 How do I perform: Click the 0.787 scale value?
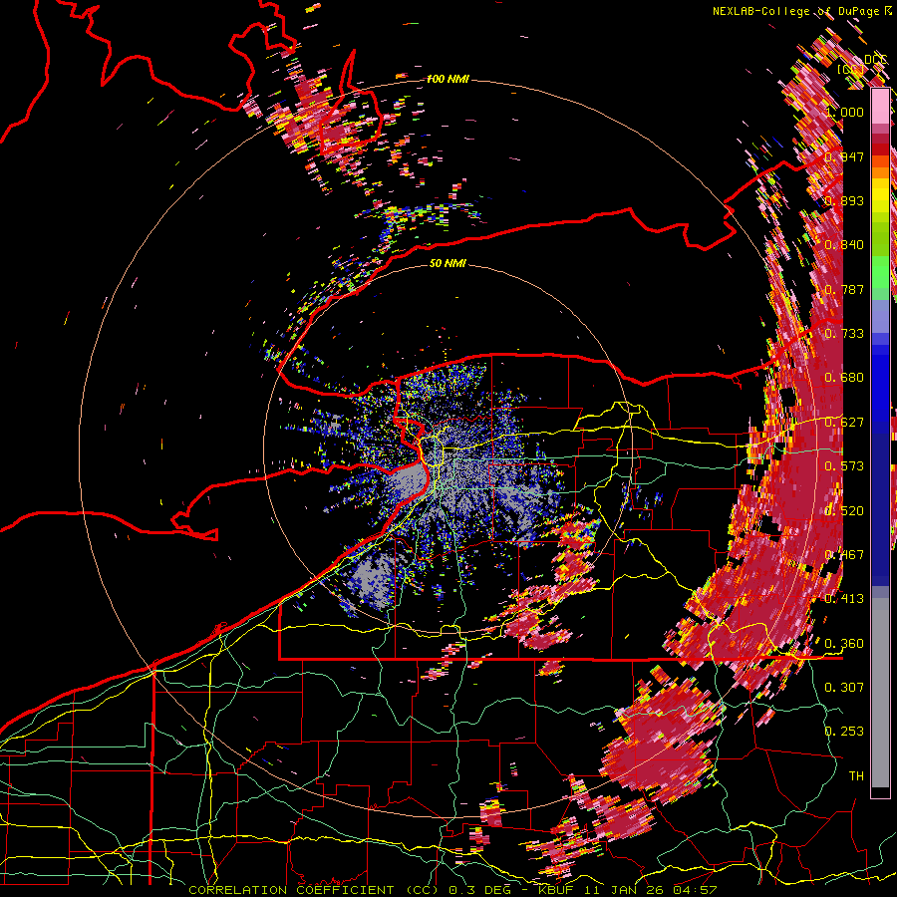[844, 289]
